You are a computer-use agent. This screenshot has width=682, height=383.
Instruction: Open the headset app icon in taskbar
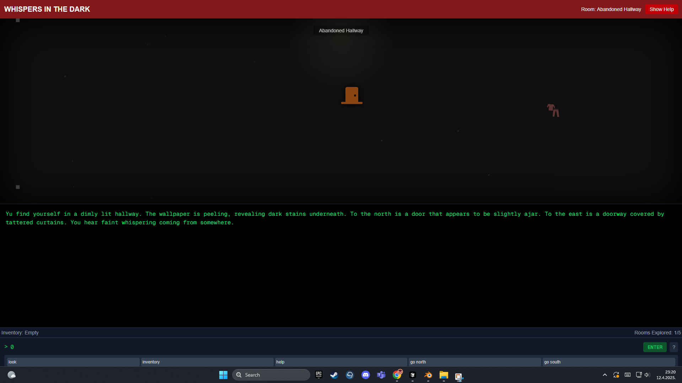350,375
